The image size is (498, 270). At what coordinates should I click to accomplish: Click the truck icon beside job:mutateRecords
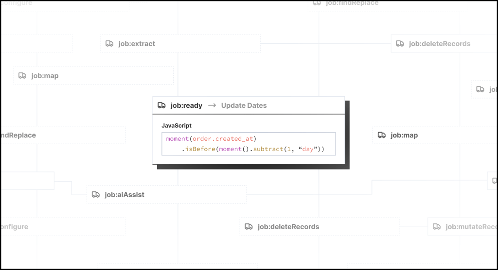[x=437, y=227]
